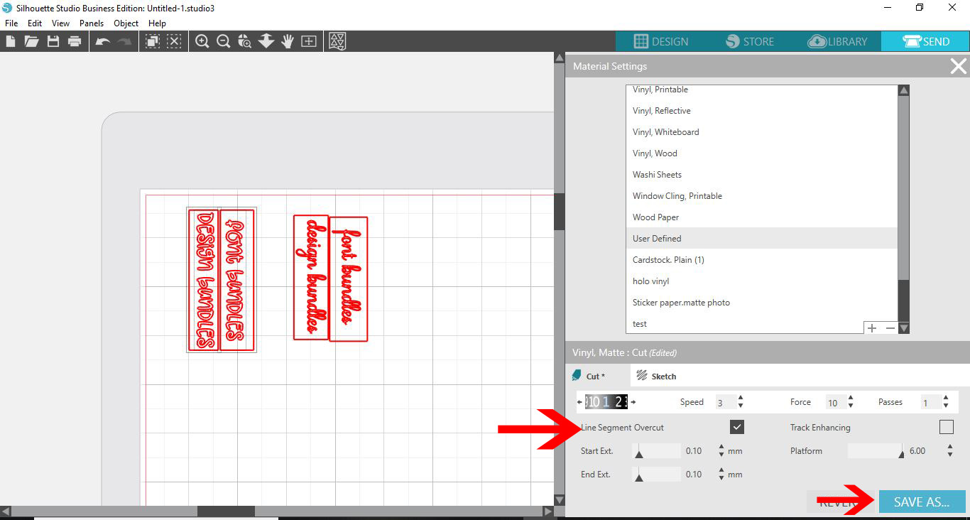Select the "User Defined" material

[762, 238]
